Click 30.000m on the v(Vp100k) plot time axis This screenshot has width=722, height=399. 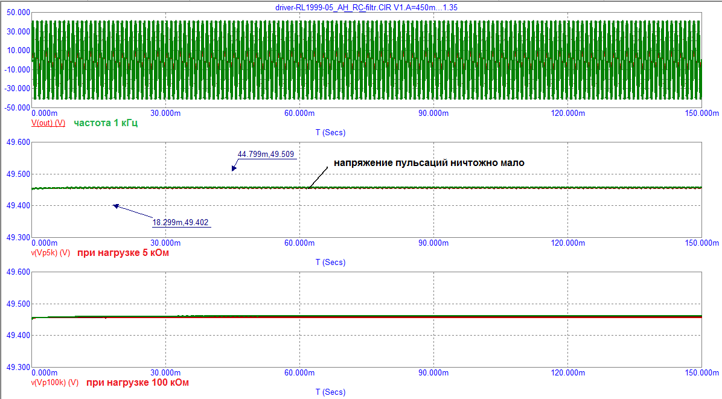click(165, 373)
